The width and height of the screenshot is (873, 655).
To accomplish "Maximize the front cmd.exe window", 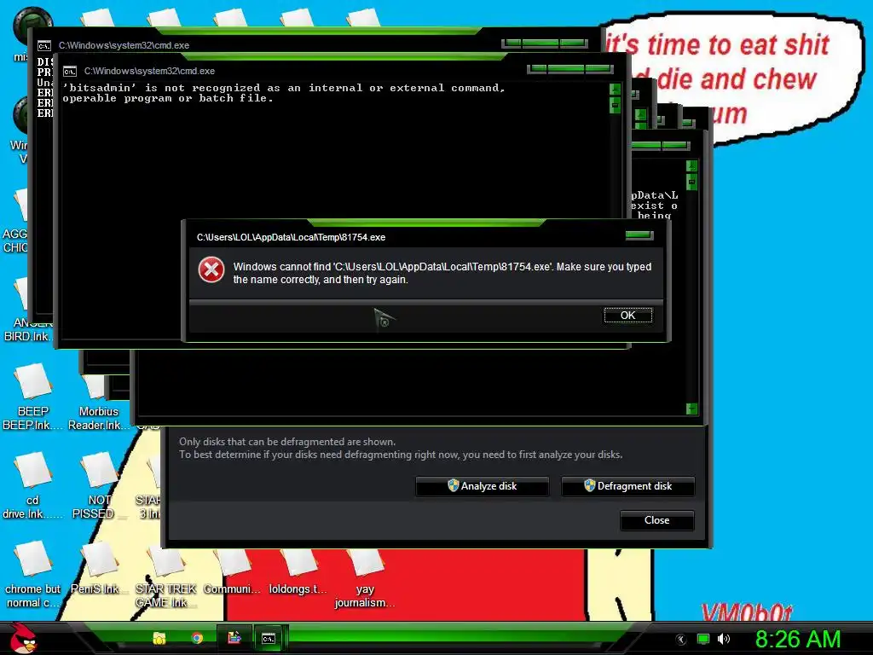I will pyautogui.click(x=566, y=69).
